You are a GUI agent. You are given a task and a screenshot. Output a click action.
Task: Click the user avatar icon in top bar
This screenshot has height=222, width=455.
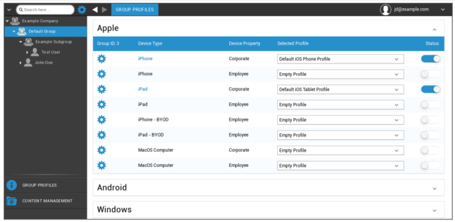pyautogui.click(x=386, y=10)
